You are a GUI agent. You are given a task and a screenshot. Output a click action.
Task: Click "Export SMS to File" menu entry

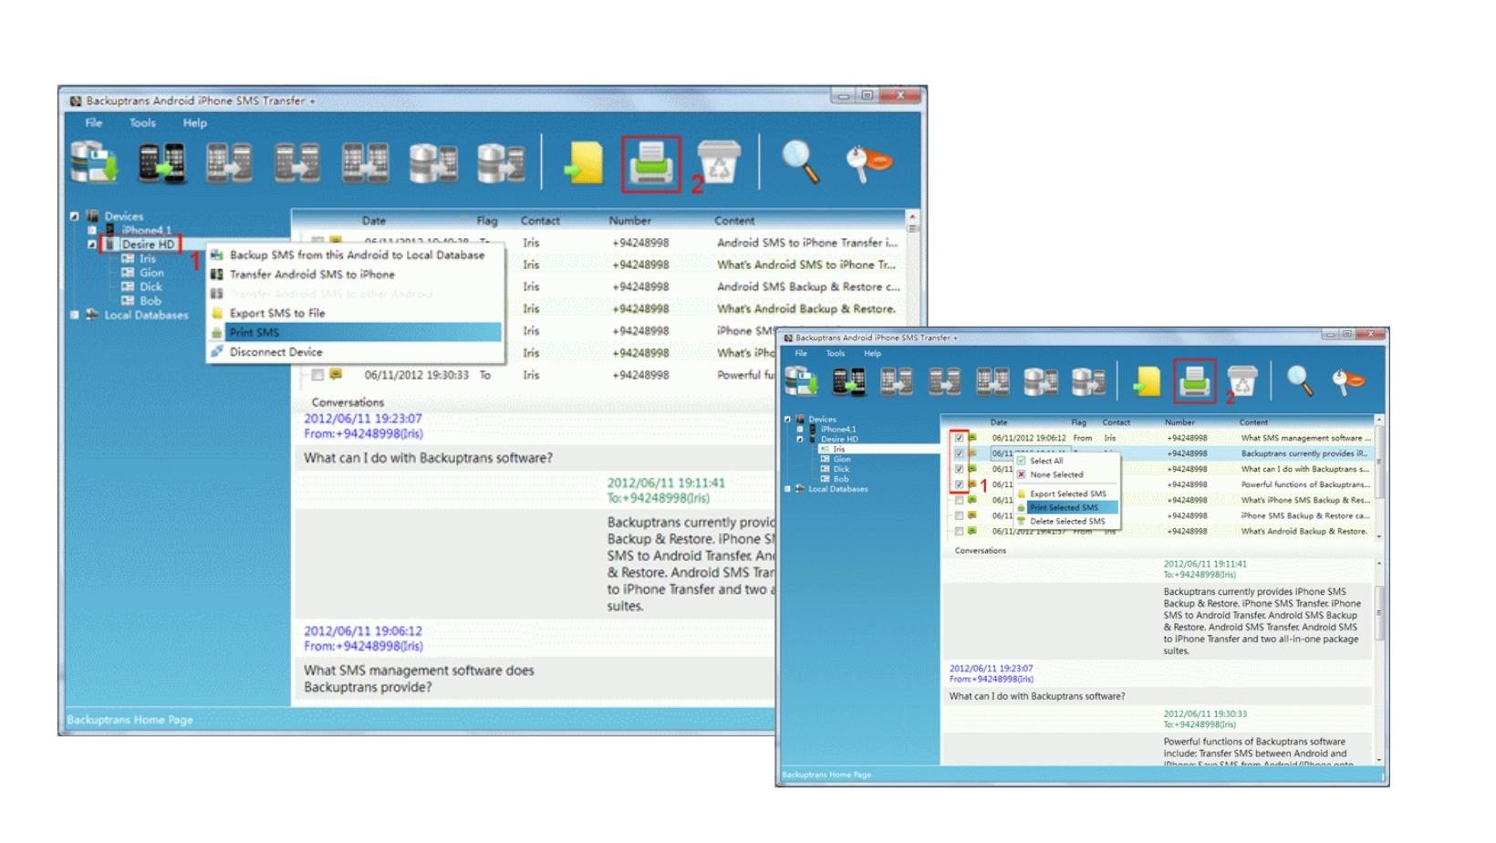point(276,313)
